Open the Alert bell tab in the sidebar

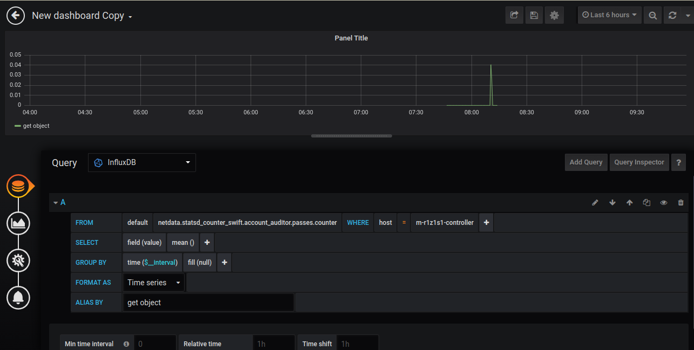pyautogui.click(x=18, y=297)
